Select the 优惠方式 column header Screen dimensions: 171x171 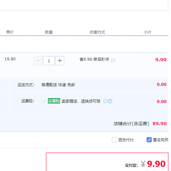pyautogui.click(x=97, y=32)
